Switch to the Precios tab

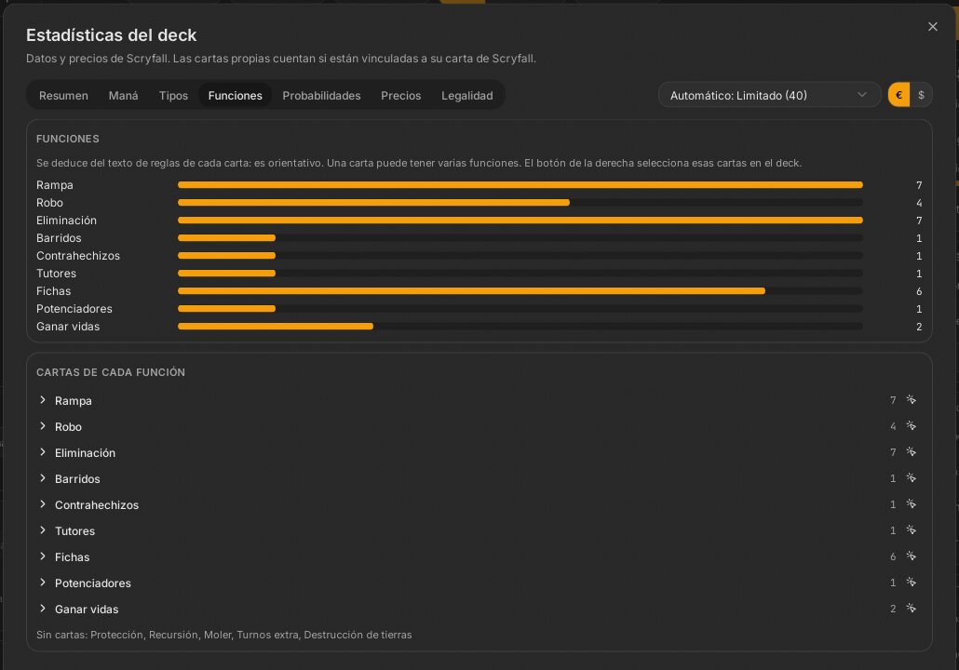point(400,95)
